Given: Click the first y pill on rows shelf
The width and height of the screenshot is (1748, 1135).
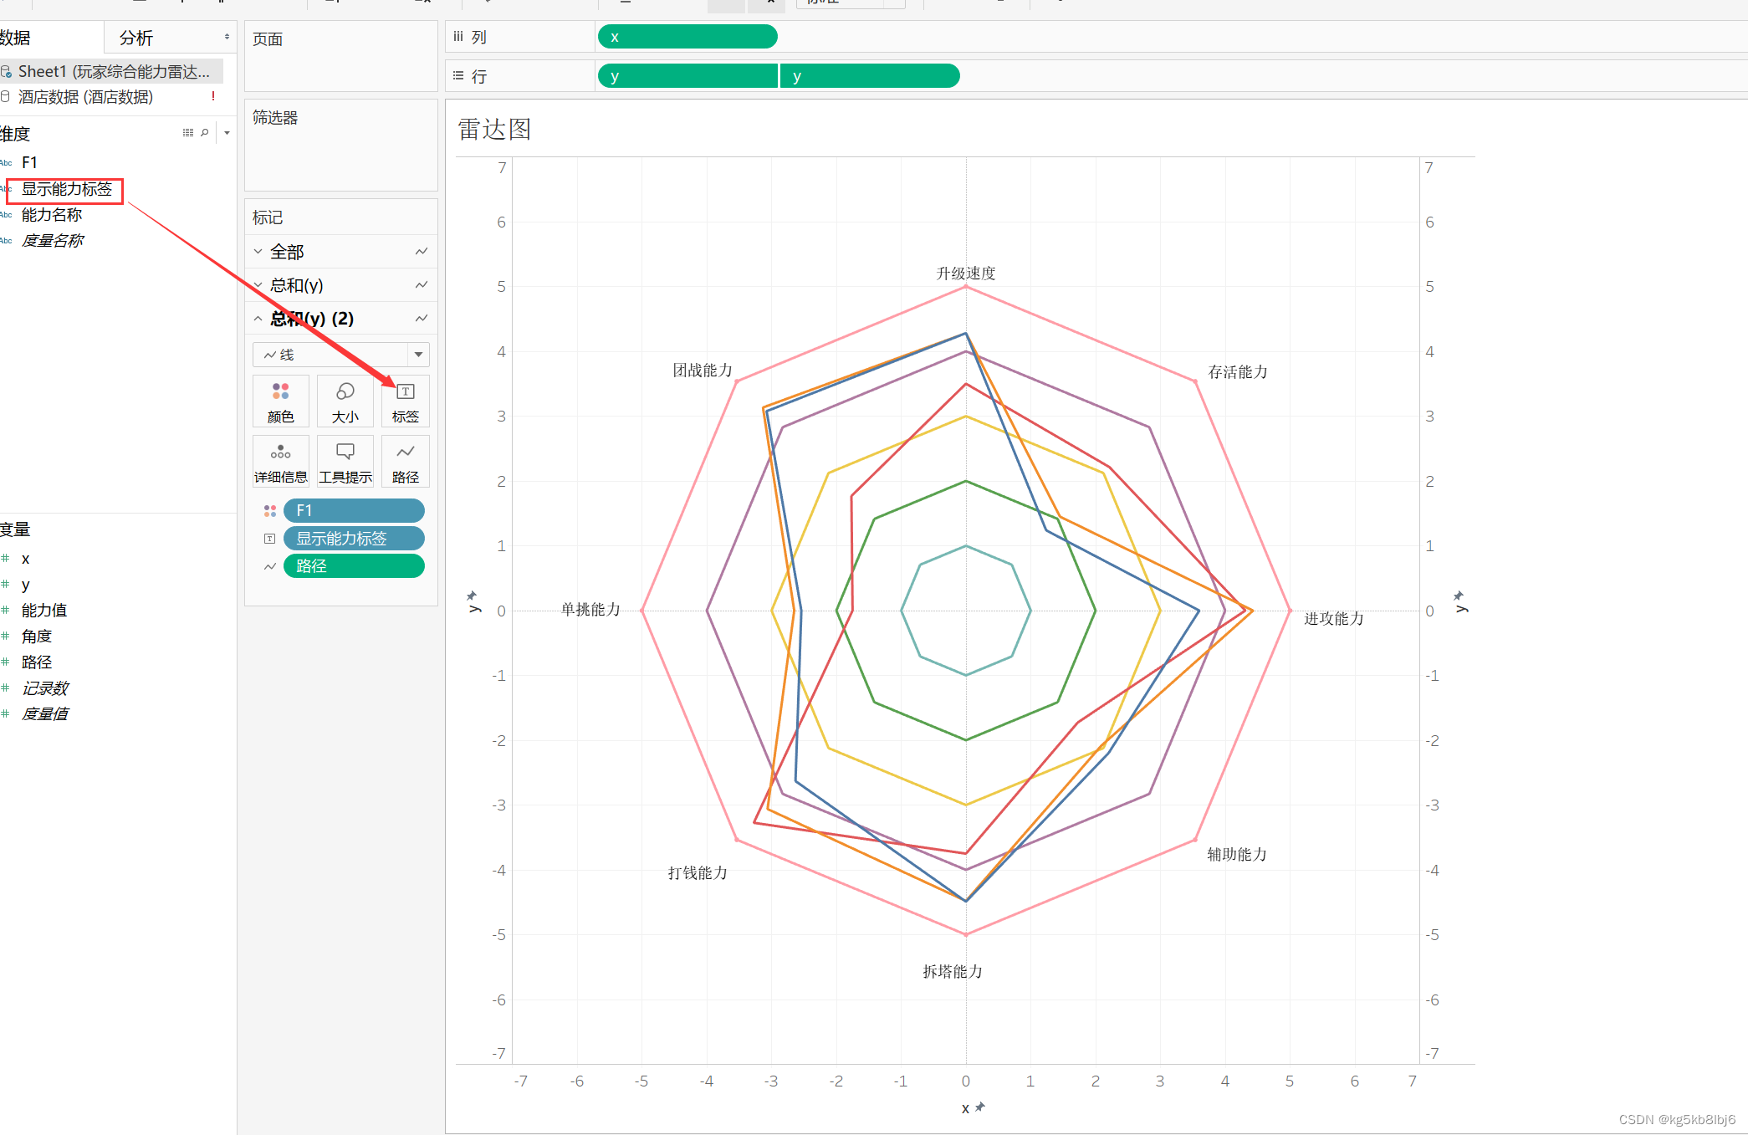Looking at the screenshot, I should [x=687, y=75].
